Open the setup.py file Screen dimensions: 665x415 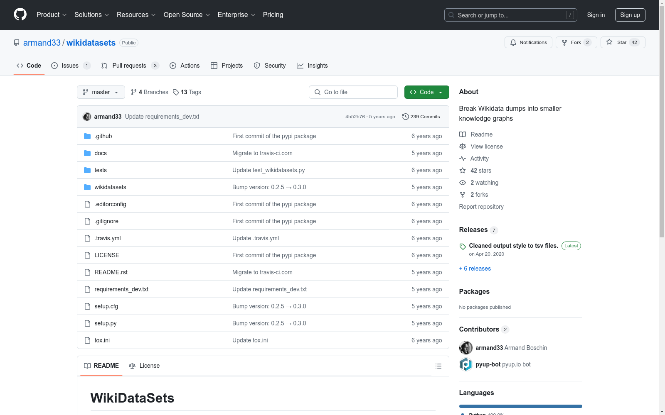(x=106, y=323)
